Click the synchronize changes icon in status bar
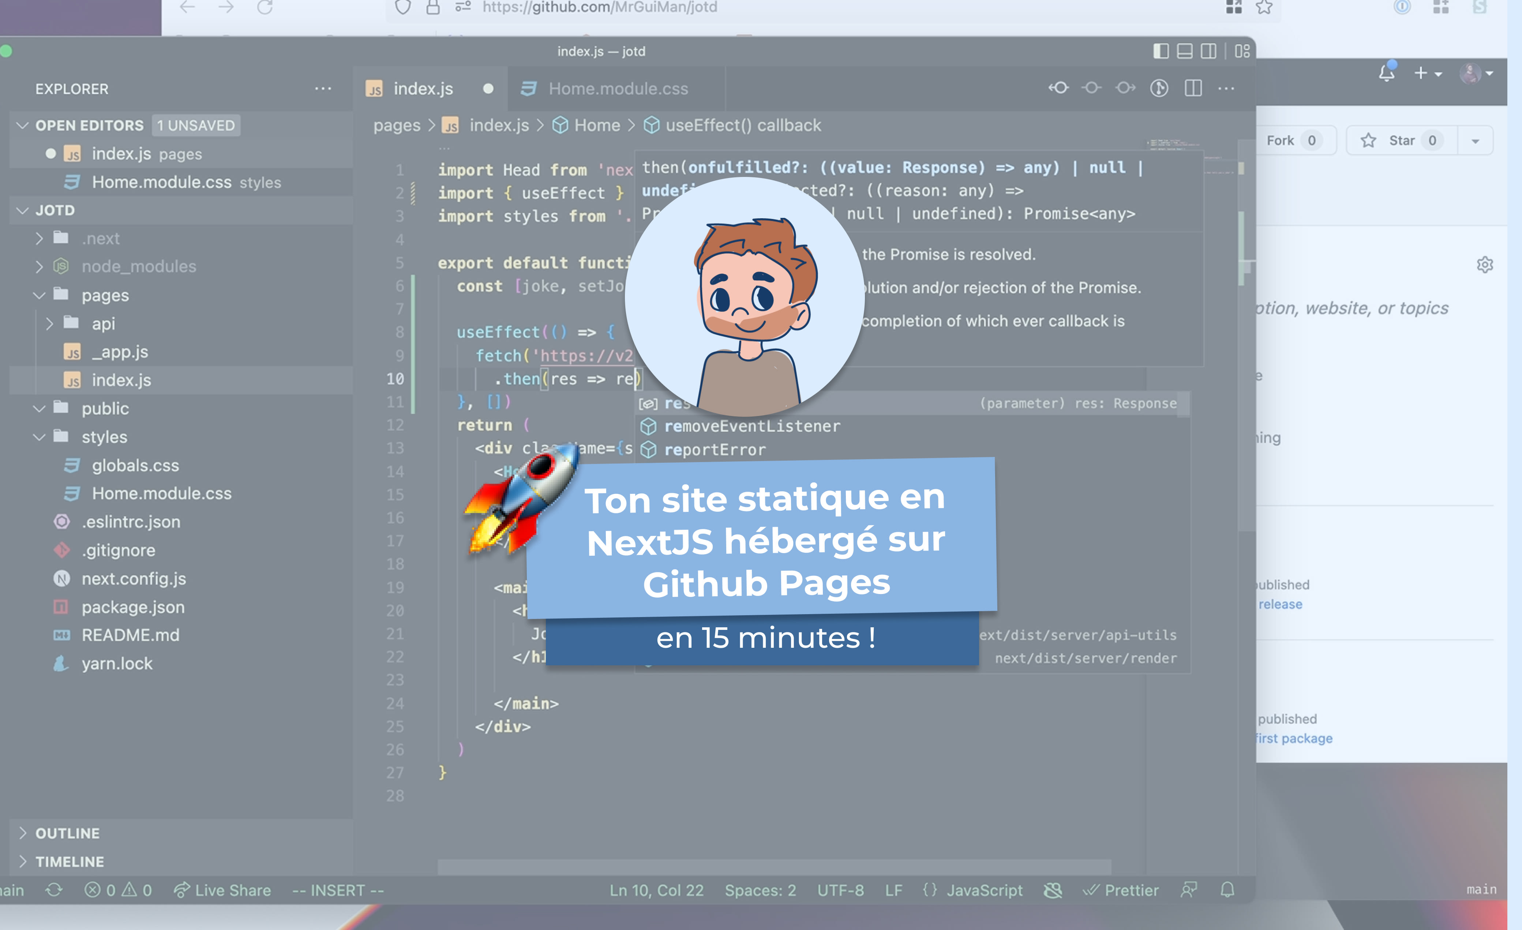 (x=53, y=891)
